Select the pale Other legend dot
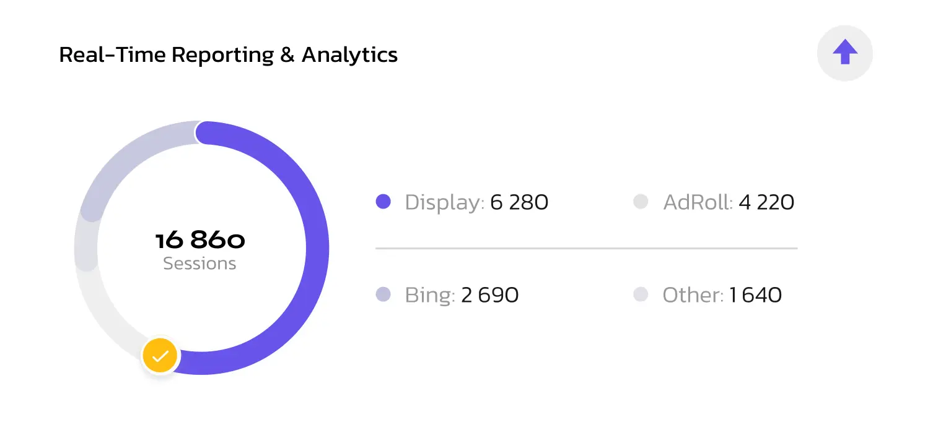This screenshot has height=433, width=933. pos(641,294)
